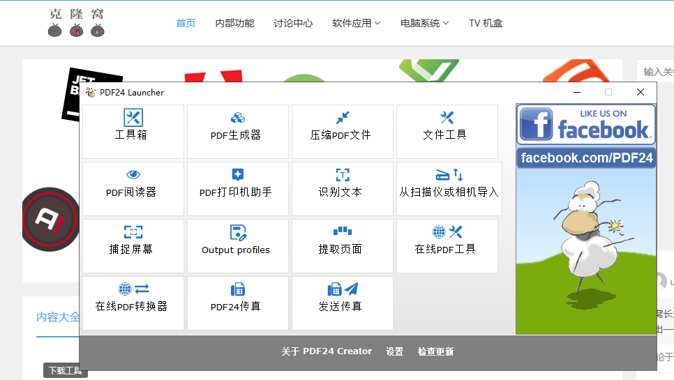
Task: Close the PDF24 Launcher window
Action: coord(641,92)
